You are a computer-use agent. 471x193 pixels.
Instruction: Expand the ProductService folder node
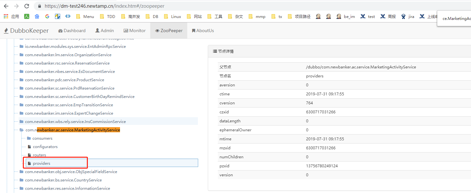pos(22,80)
